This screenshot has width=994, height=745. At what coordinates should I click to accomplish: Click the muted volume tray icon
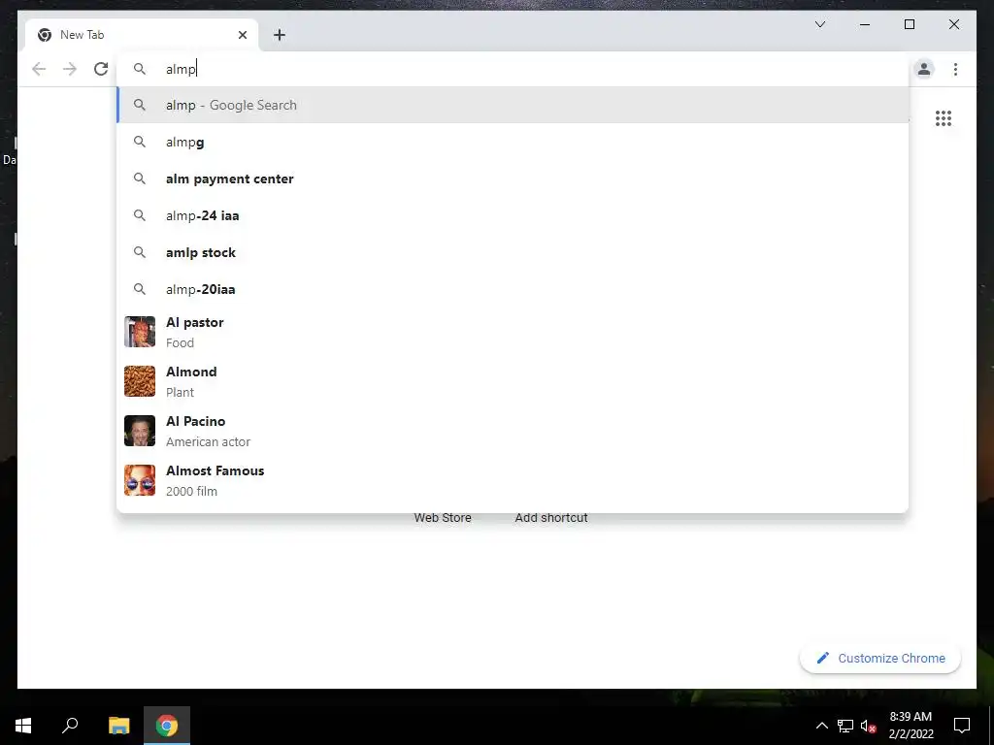(x=868, y=726)
